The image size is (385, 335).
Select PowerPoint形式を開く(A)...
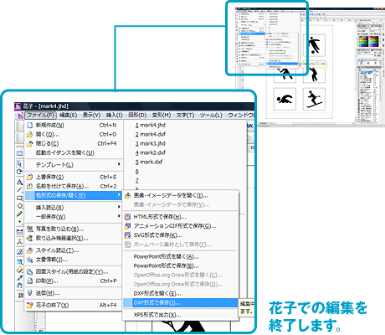(x=181, y=256)
